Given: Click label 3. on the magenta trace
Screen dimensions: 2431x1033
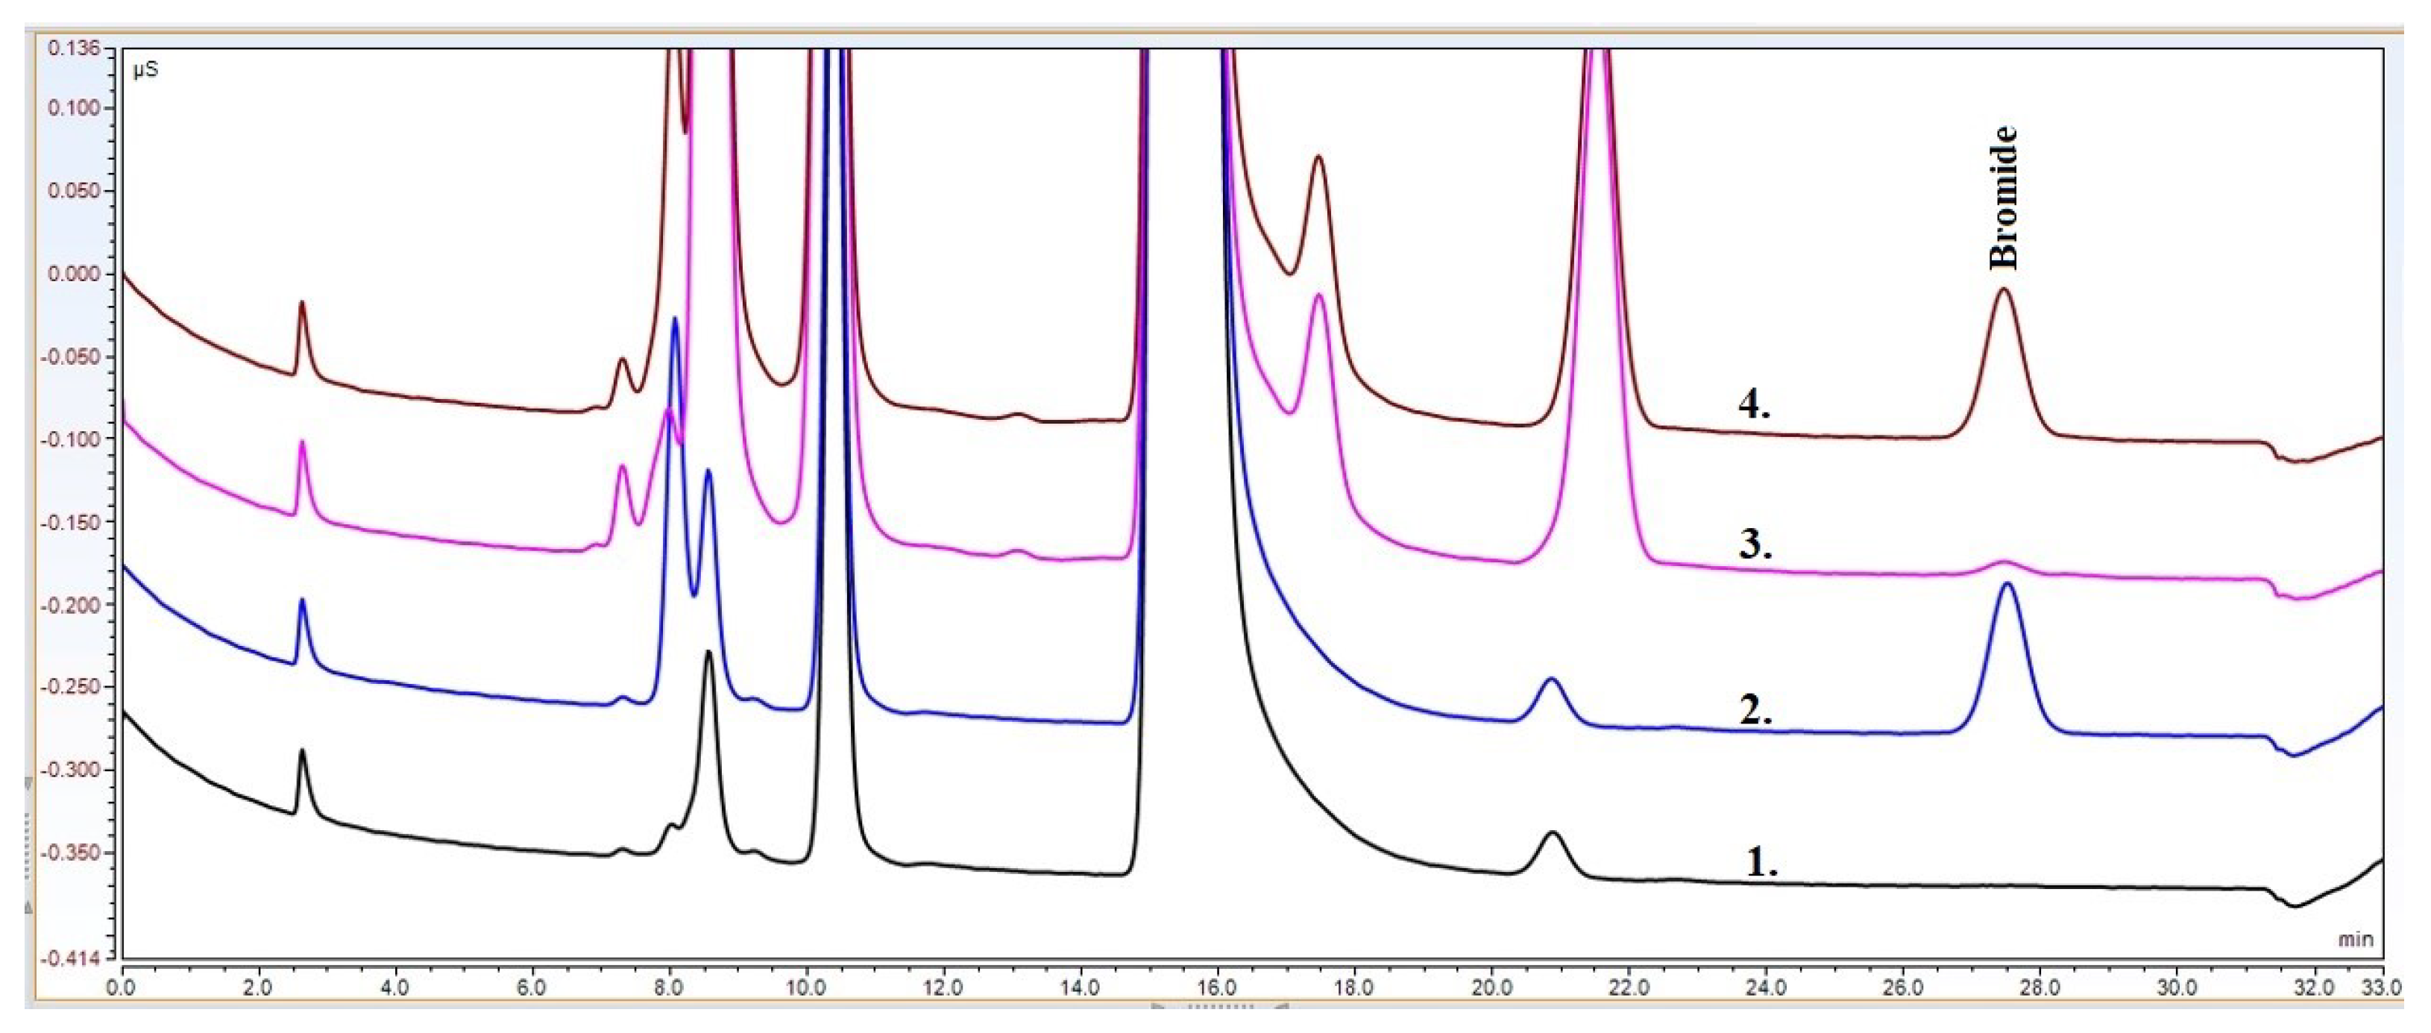Looking at the screenshot, I should (x=1755, y=544).
